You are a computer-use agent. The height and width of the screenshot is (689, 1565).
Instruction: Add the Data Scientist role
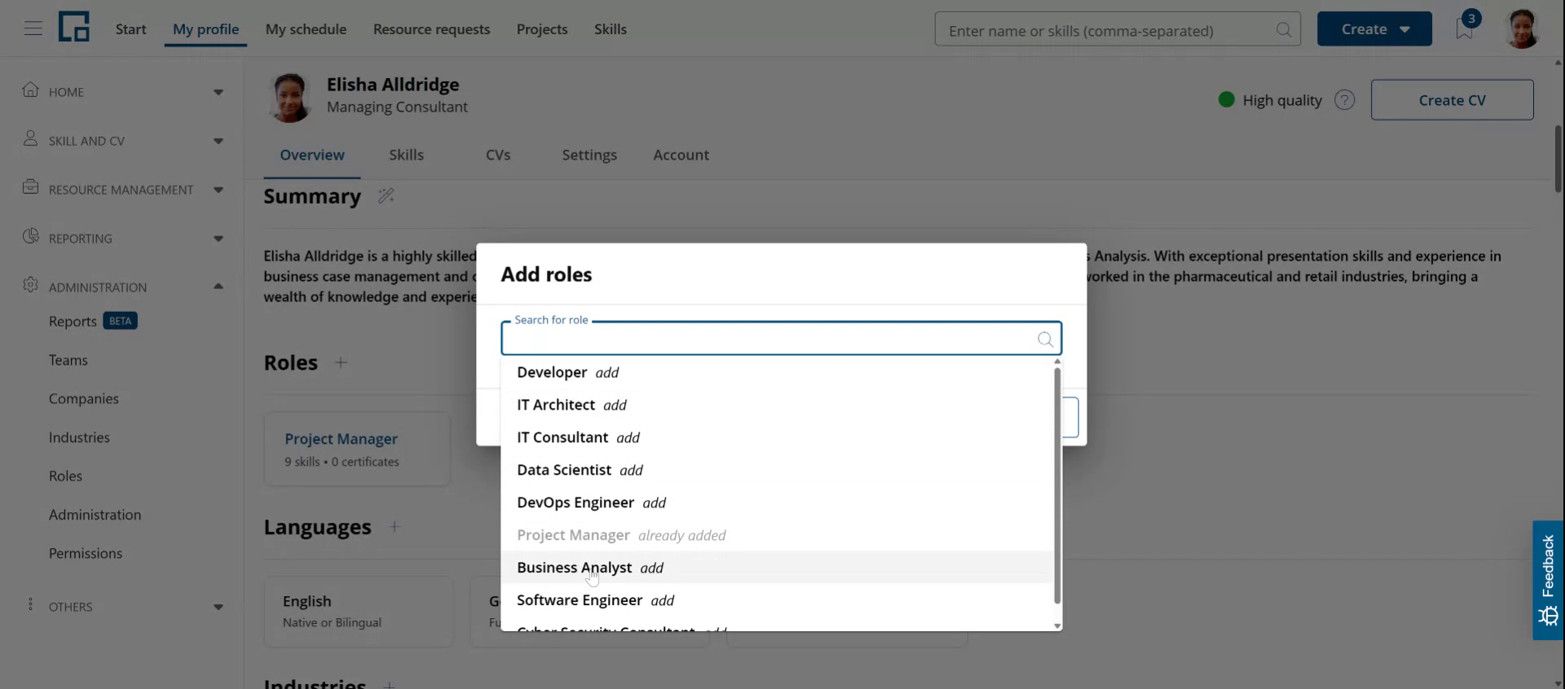click(x=777, y=470)
